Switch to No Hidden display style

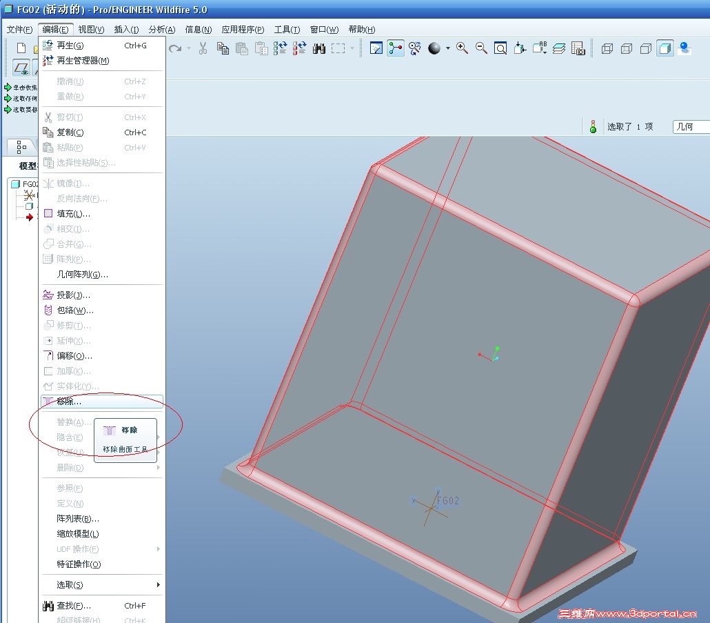(x=646, y=48)
